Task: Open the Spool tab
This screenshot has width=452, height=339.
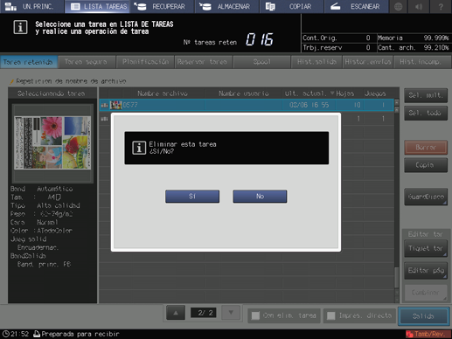Action: click(261, 62)
